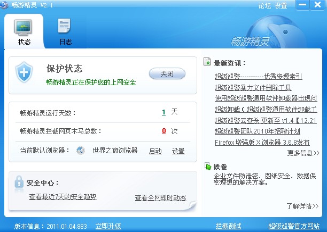Click the 保护状态 heading

[65, 69]
